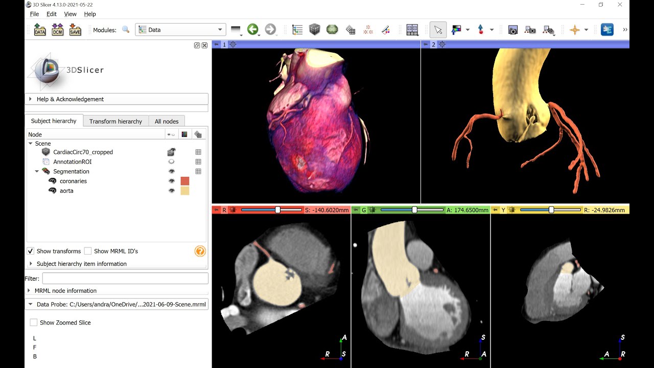The height and width of the screenshot is (368, 654).
Task: Show more toolbar items via chevron
Action: point(625,30)
